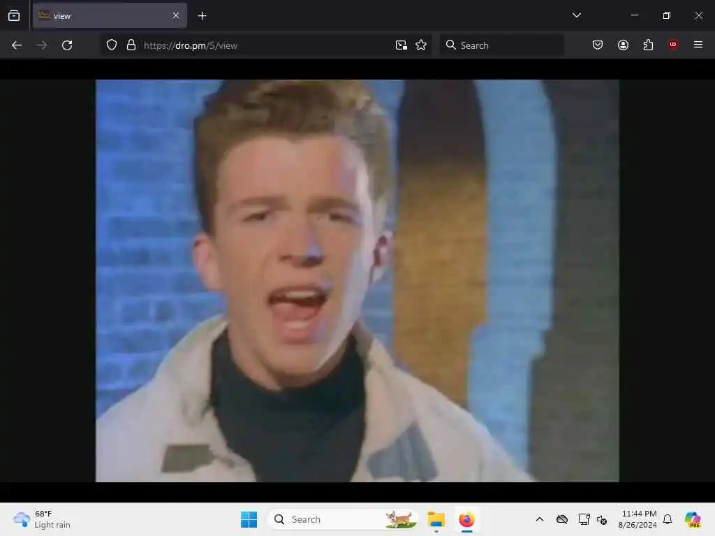Viewport: 715px width, 536px height.
Task: Show site security padlock info
Action: tap(131, 45)
